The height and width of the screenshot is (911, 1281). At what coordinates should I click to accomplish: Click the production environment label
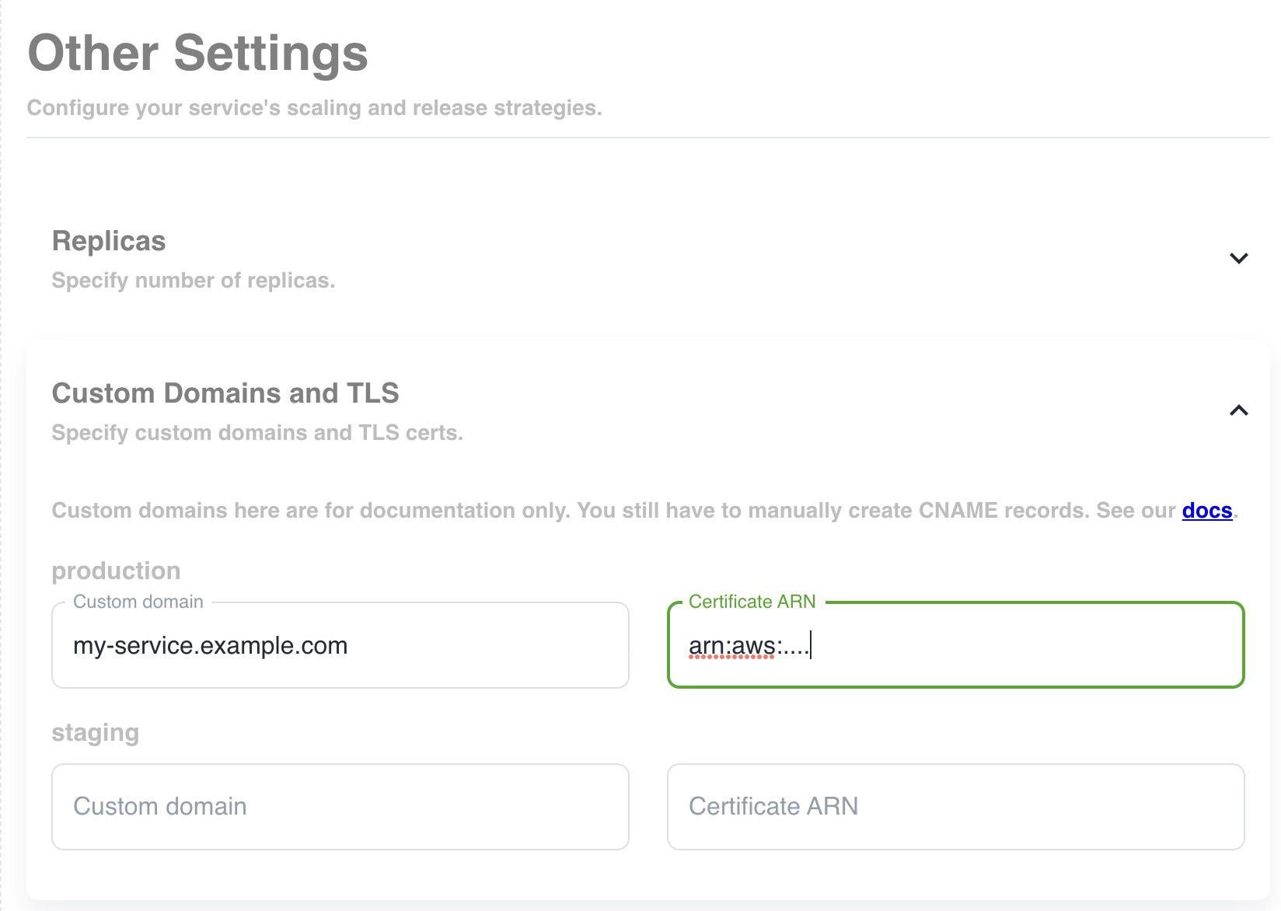coord(116,571)
